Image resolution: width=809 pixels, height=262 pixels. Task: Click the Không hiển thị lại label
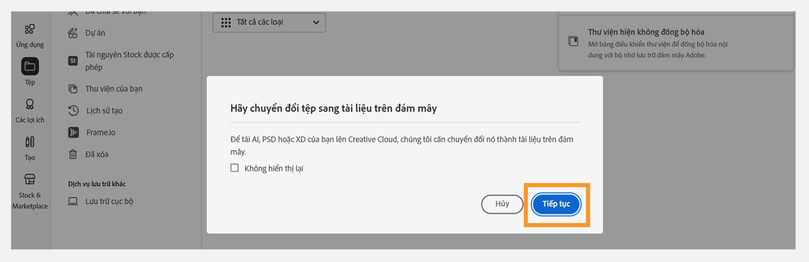[274, 168]
